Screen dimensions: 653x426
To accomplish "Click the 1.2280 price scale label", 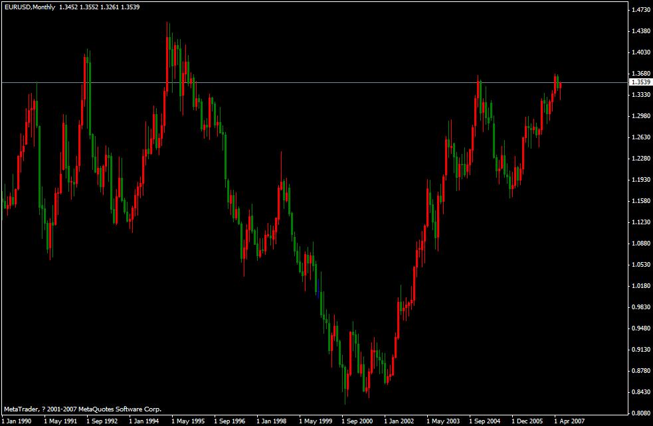I will point(641,159).
